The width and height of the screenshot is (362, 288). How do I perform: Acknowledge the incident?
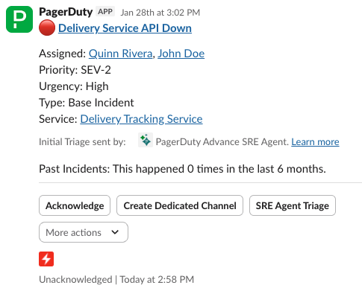coord(75,205)
